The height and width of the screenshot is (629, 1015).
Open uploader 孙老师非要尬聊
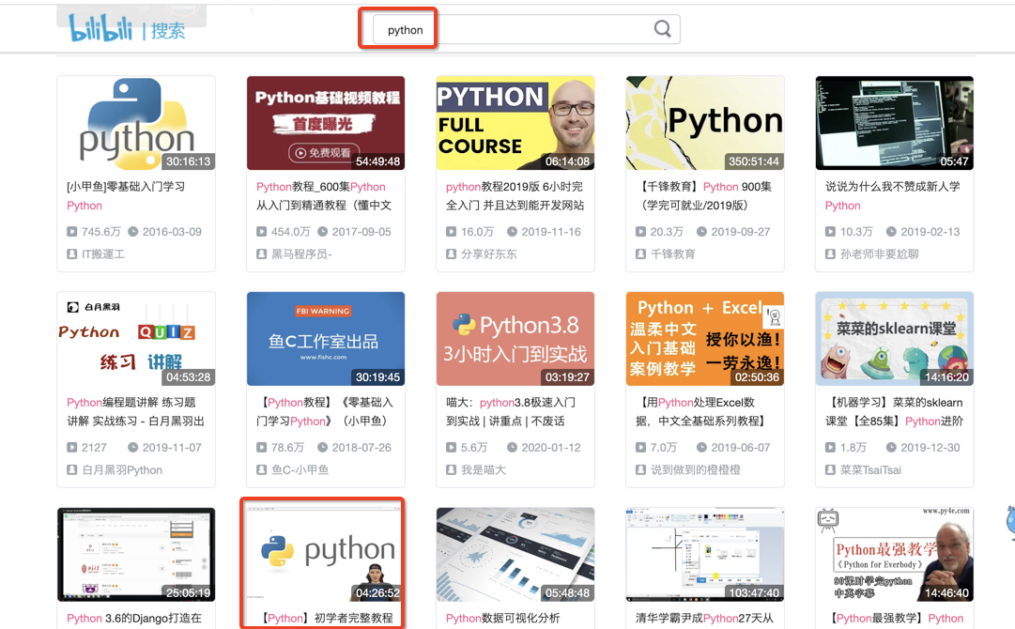point(879,254)
